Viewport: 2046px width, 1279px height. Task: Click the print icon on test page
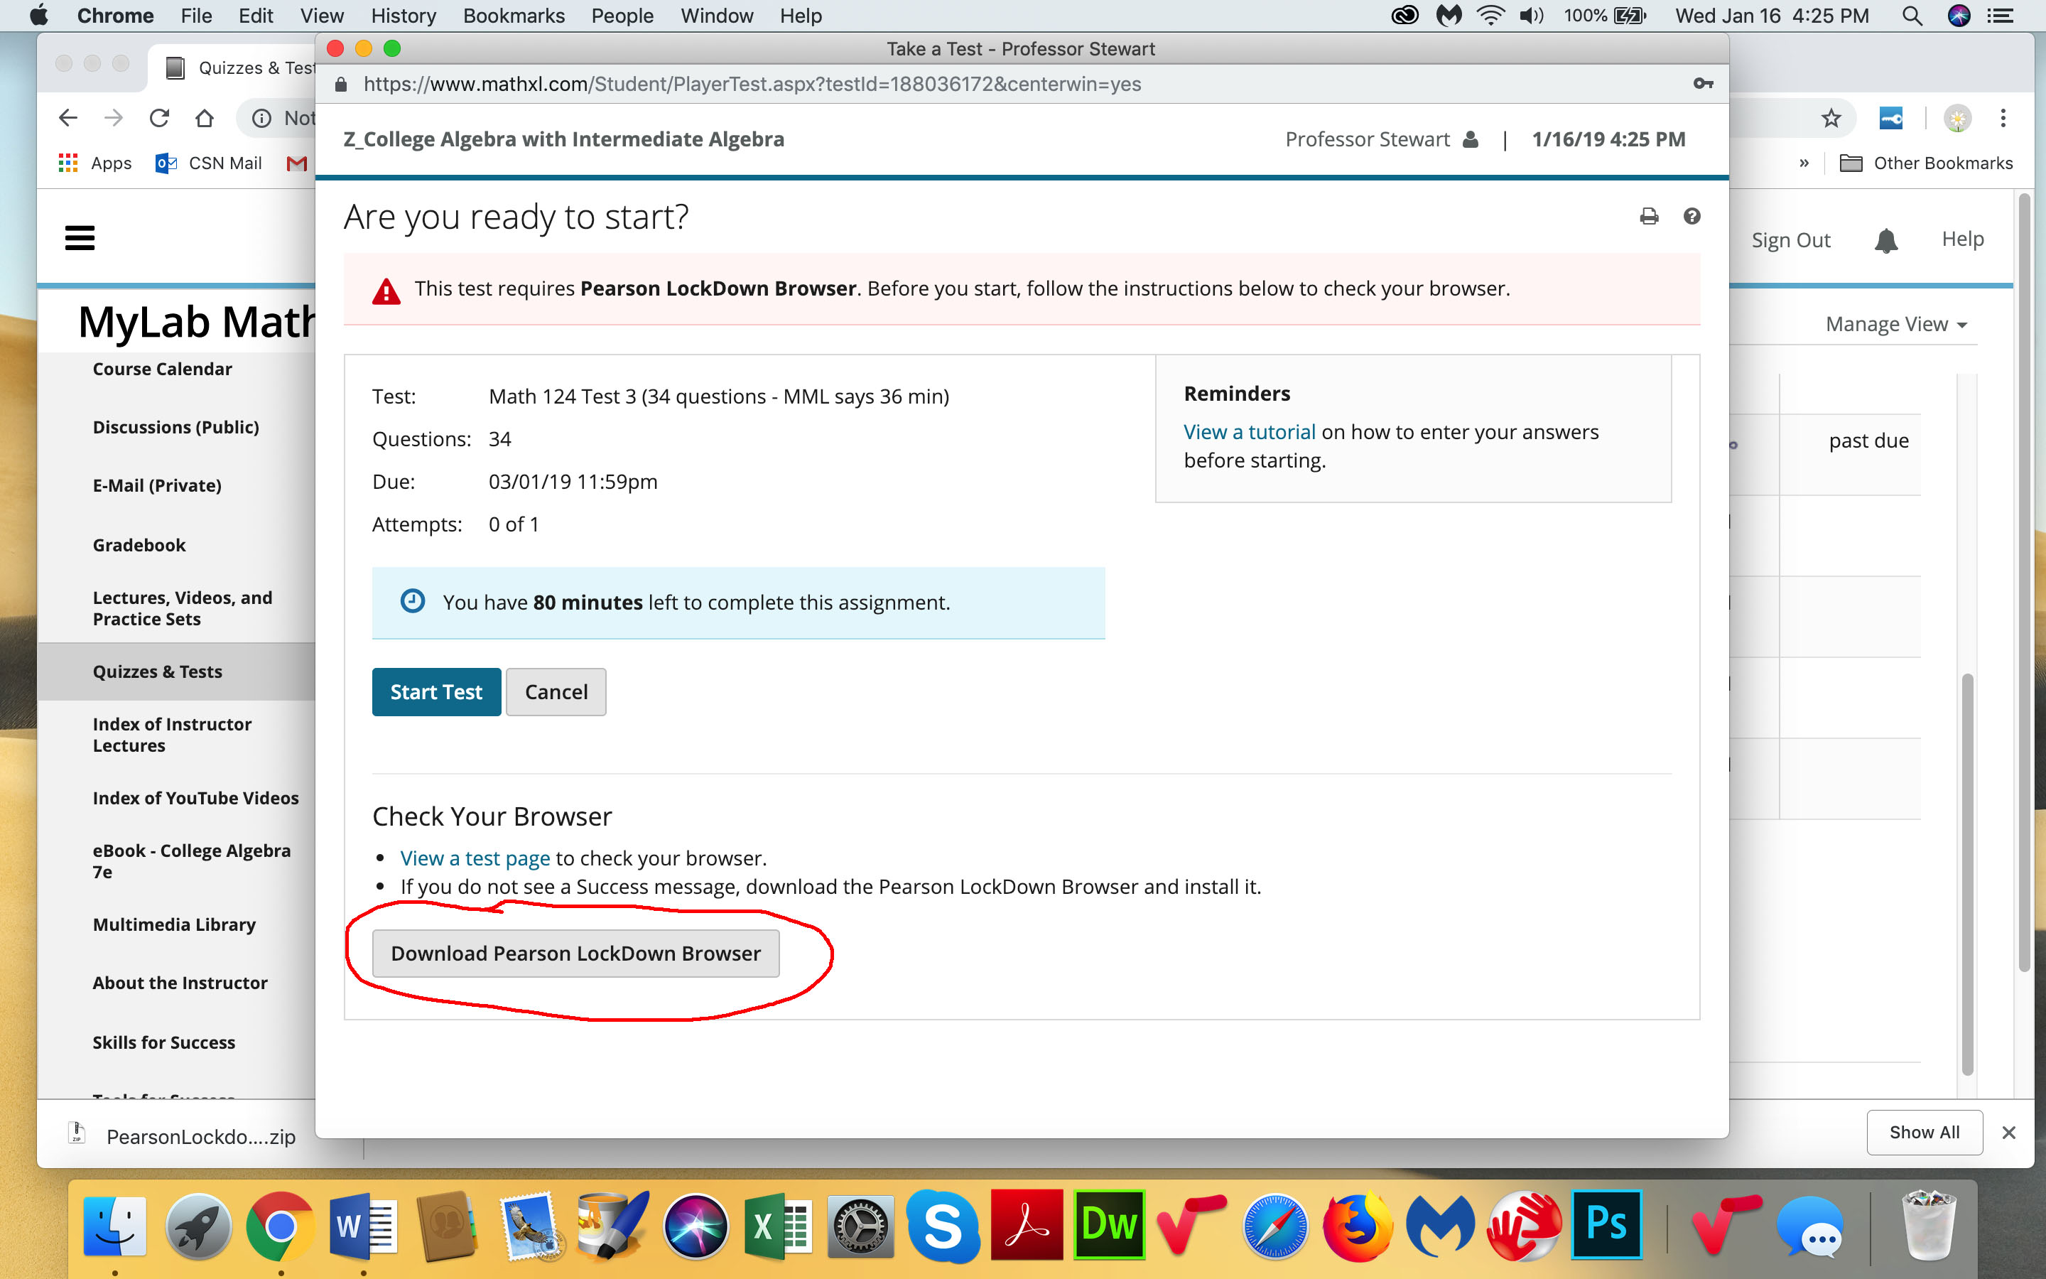(x=1649, y=217)
